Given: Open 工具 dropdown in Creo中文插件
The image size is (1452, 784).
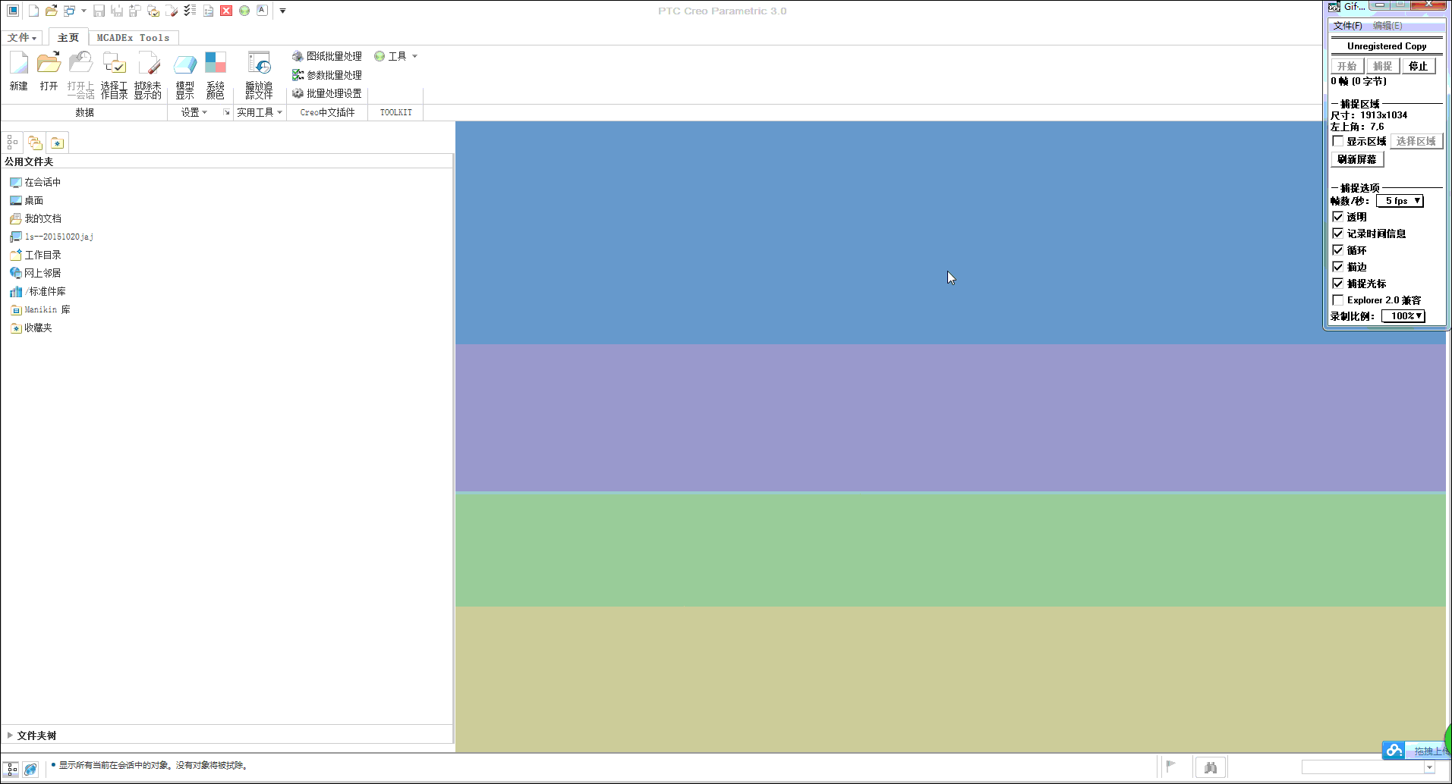Looking at the screenshot, I should pos(396,56).
